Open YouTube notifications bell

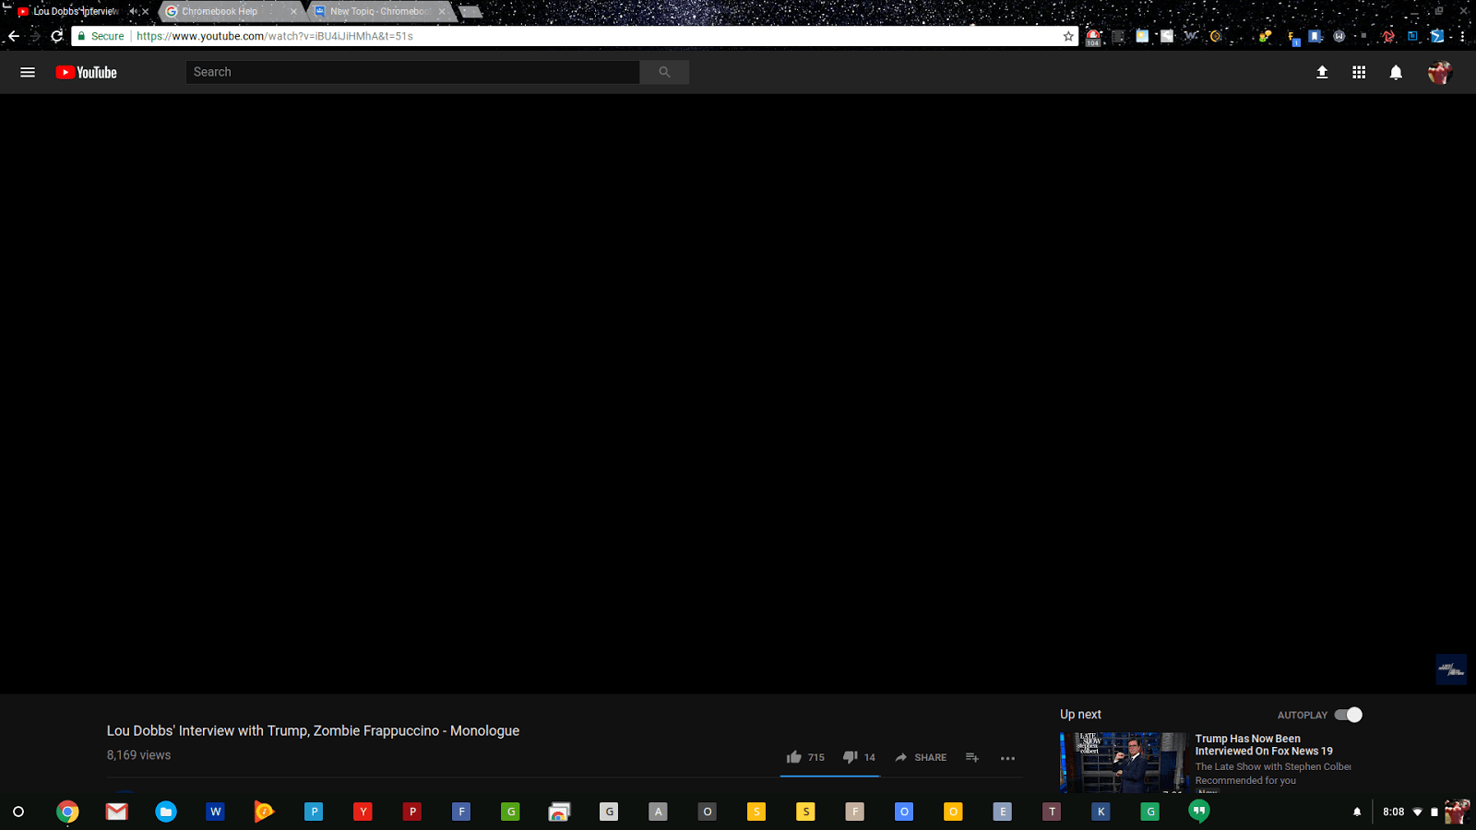pyautogui.click(x=1396, y=72)
